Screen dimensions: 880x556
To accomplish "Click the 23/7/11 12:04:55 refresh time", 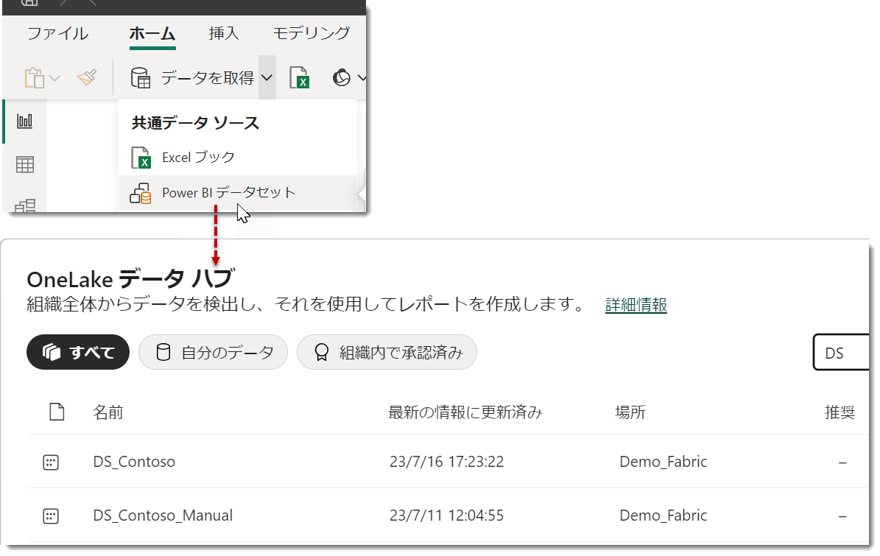I will point(447,515).
